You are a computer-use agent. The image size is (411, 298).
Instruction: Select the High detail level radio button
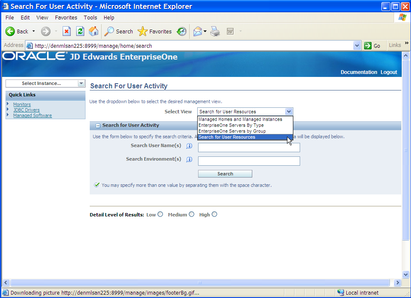215,214
